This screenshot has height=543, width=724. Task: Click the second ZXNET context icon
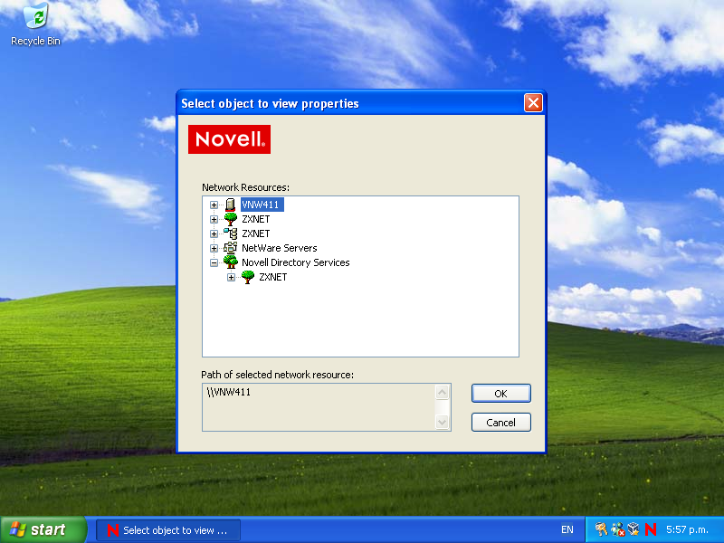230,233
